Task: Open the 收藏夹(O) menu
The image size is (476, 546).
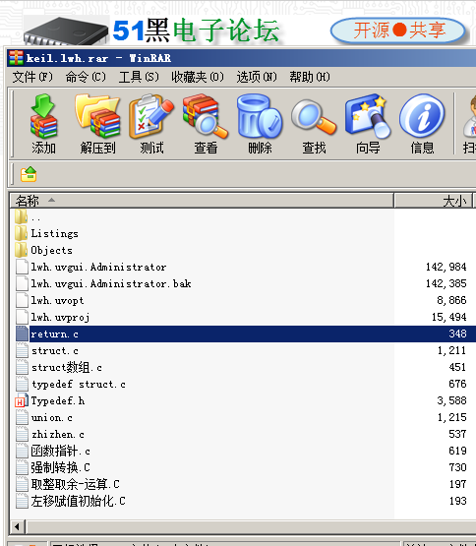Action: pos(198,77)
